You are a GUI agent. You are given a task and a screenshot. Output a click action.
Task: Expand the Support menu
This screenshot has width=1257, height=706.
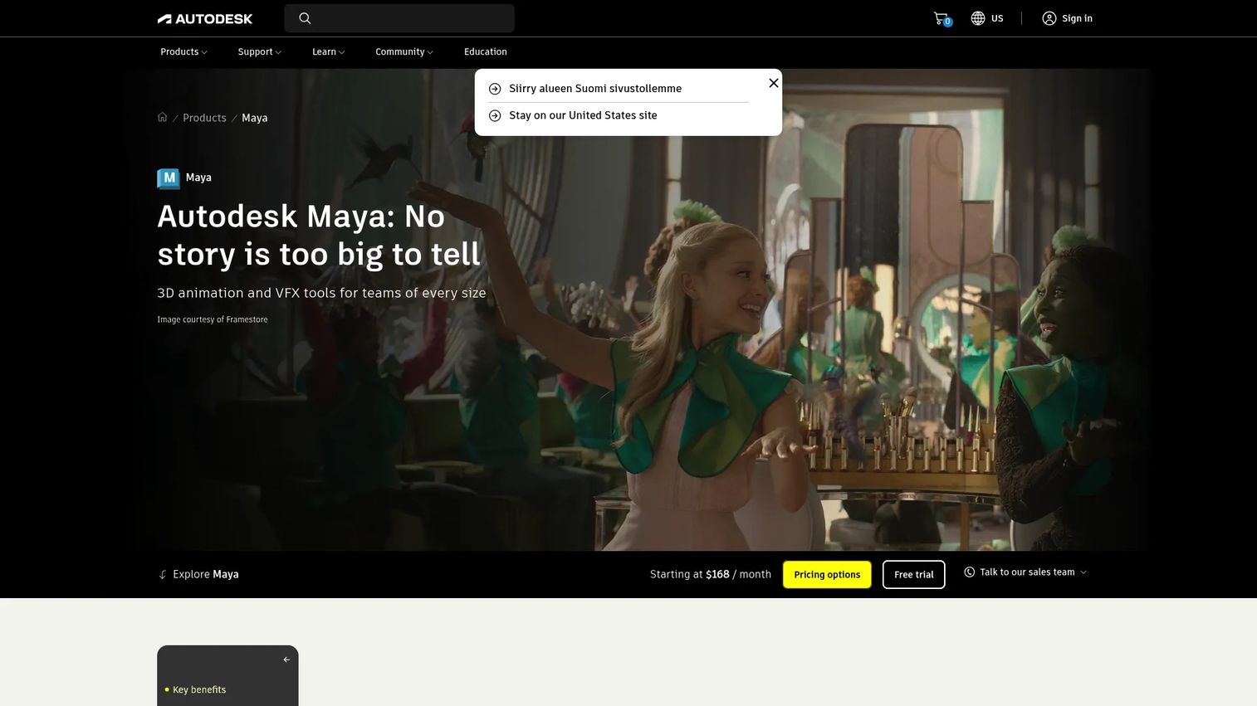[260, 51]
